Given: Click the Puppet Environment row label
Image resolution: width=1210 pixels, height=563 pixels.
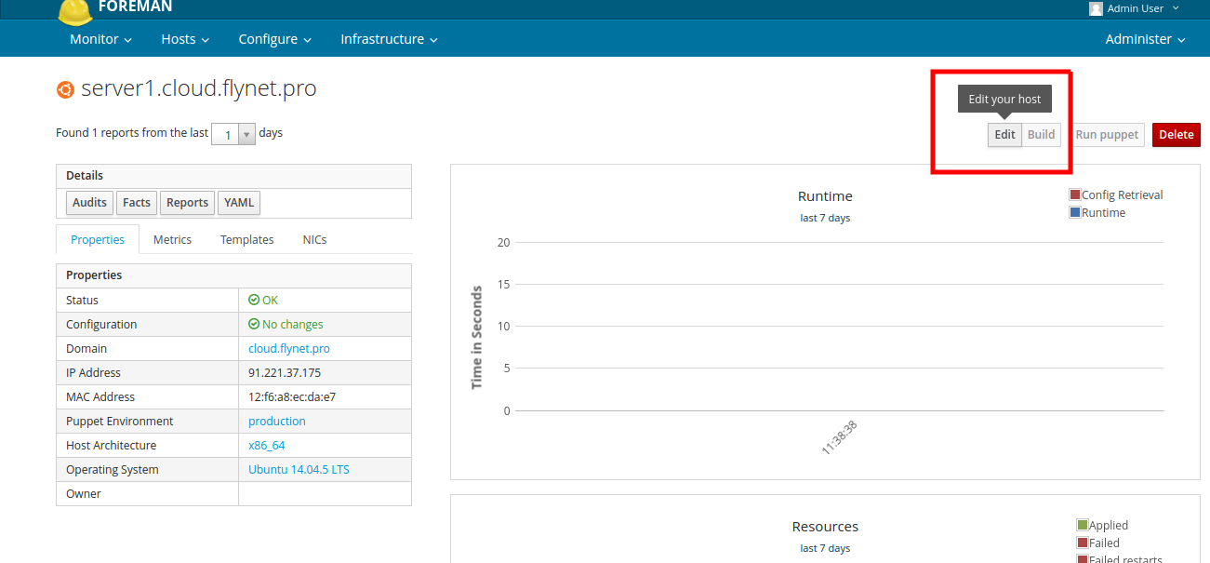Looking at the screenshot, I should point(120,421).
